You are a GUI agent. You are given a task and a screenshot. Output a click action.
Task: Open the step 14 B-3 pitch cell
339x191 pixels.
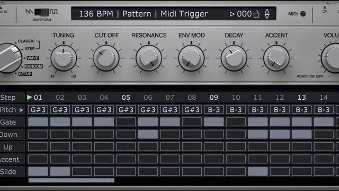tap(324, 110)
